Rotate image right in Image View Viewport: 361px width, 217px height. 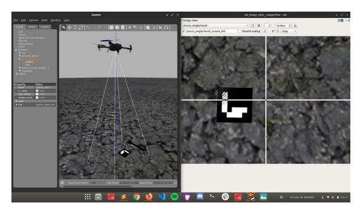point(278,31)
